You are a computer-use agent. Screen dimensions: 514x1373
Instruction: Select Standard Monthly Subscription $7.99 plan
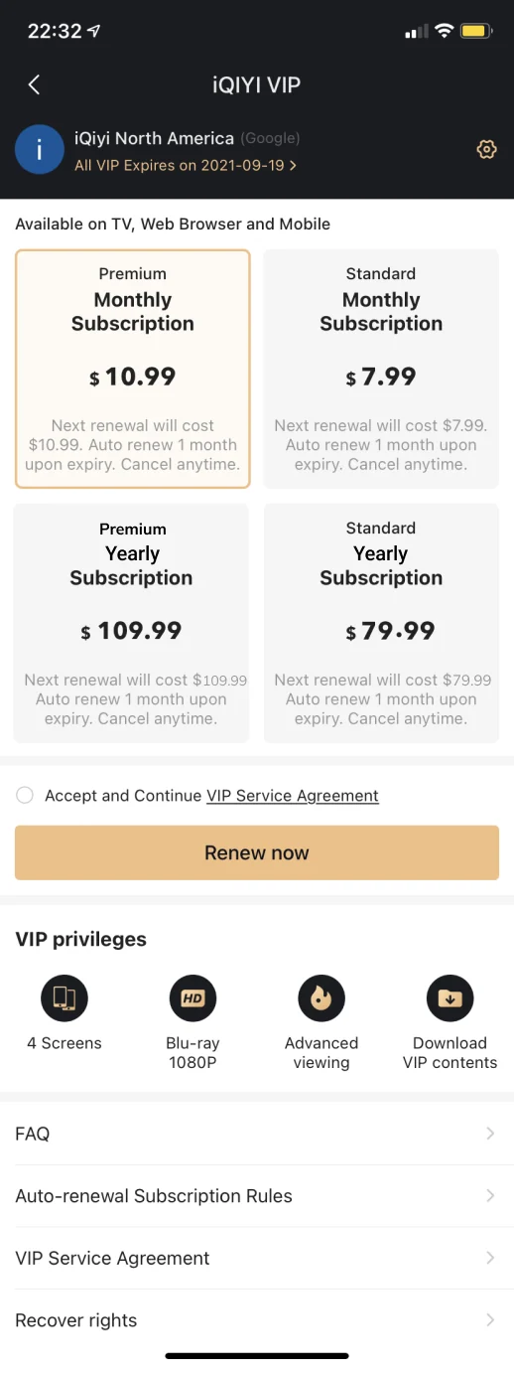point(381,369)
